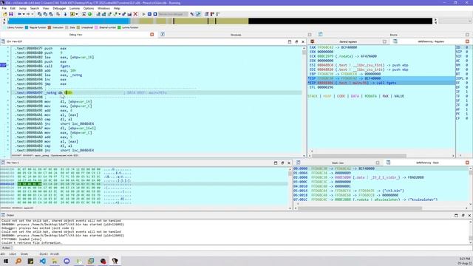
Task: Click the red X cancel toolbar icon
Action: click(135, 14)
